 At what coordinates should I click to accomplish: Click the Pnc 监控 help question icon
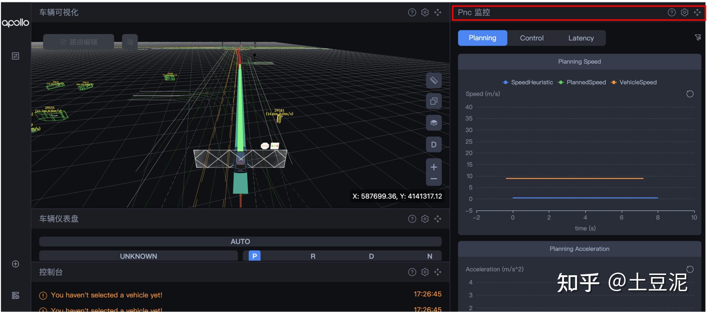point(671,12)
